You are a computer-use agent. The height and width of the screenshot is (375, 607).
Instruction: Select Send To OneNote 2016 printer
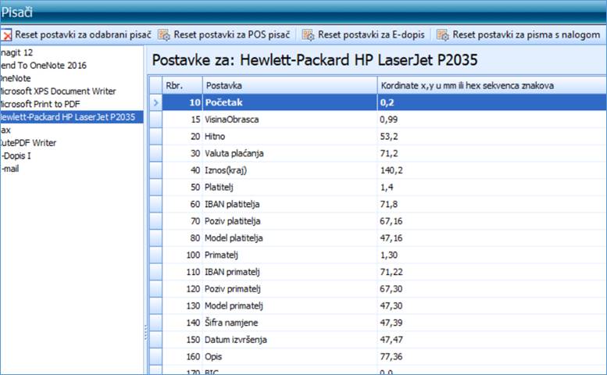tap(44, 66)
